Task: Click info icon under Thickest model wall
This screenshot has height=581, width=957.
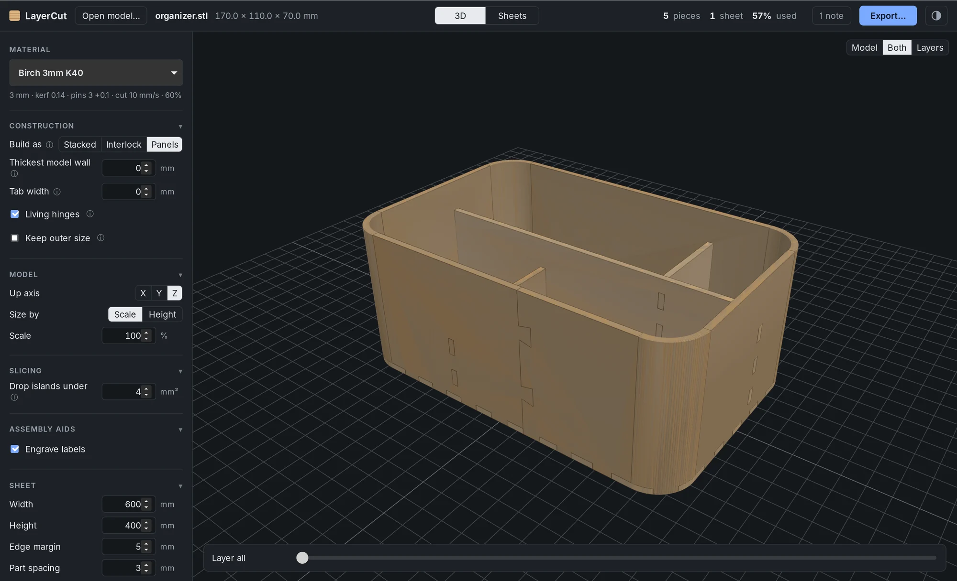Action: tap(14, 174)
